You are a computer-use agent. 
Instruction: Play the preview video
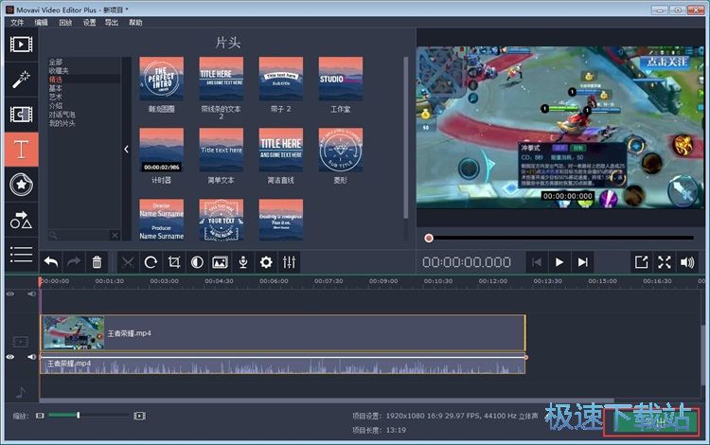[x=559, y=262]
